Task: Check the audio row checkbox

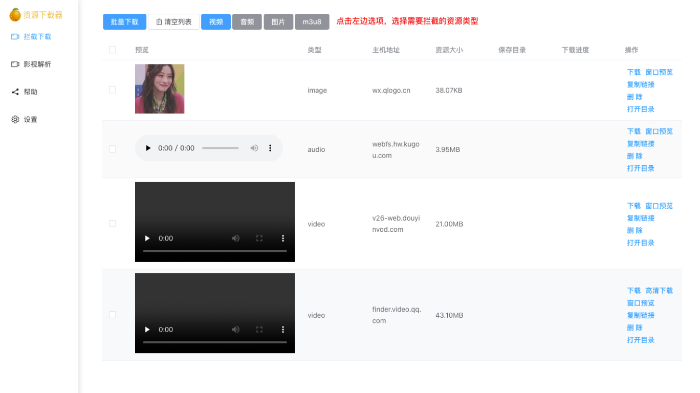Action: 113,149
